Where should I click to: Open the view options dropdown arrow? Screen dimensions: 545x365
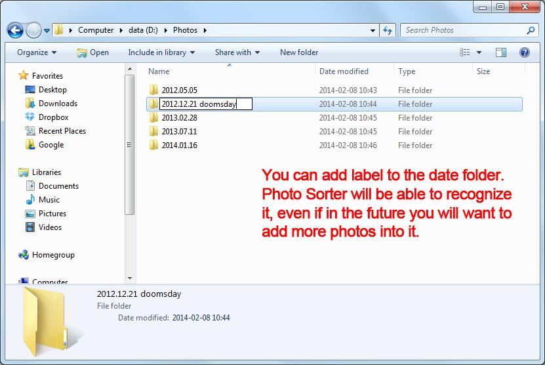479,52
